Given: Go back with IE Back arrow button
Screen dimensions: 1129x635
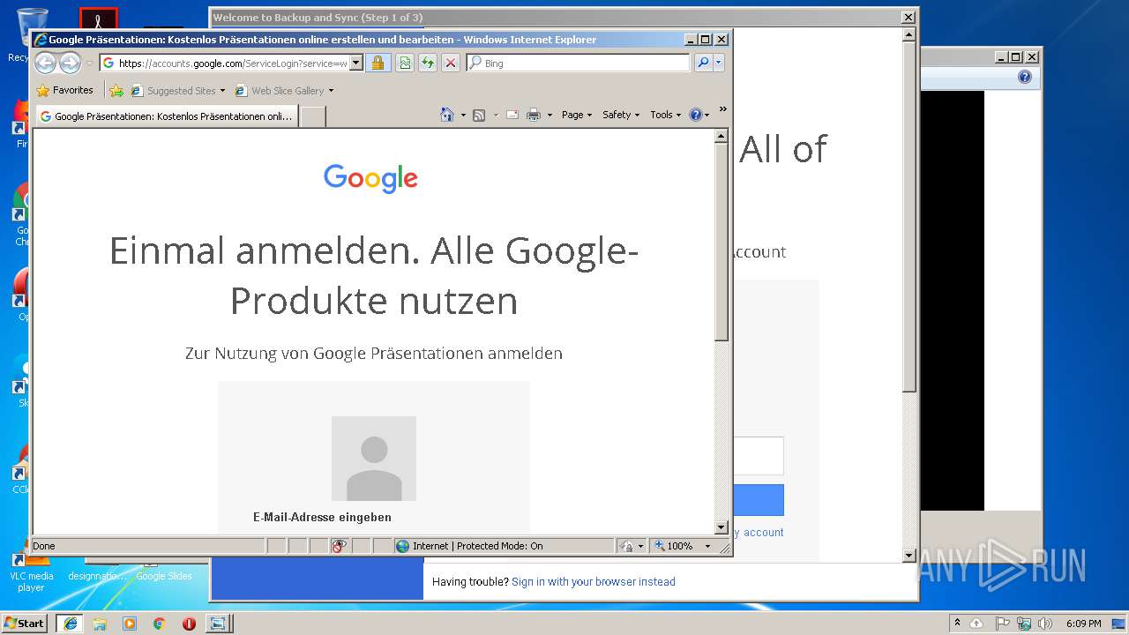Looking at the screenshot, I should (45, 63).
